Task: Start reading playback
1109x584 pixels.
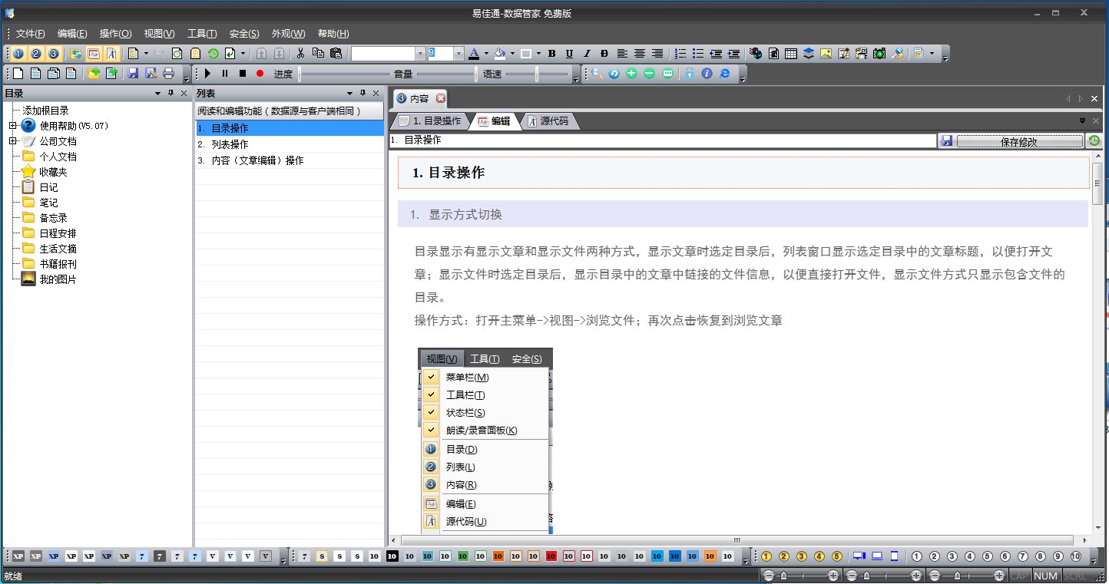Action: 207,74
